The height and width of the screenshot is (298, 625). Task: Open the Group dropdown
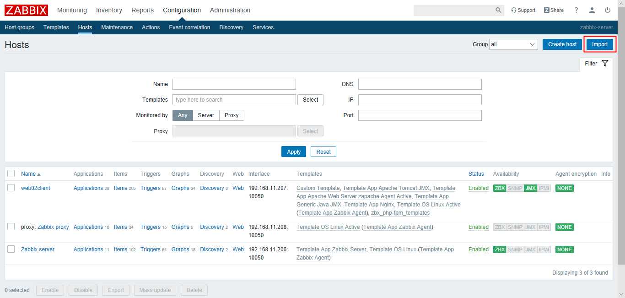(513, 44)
